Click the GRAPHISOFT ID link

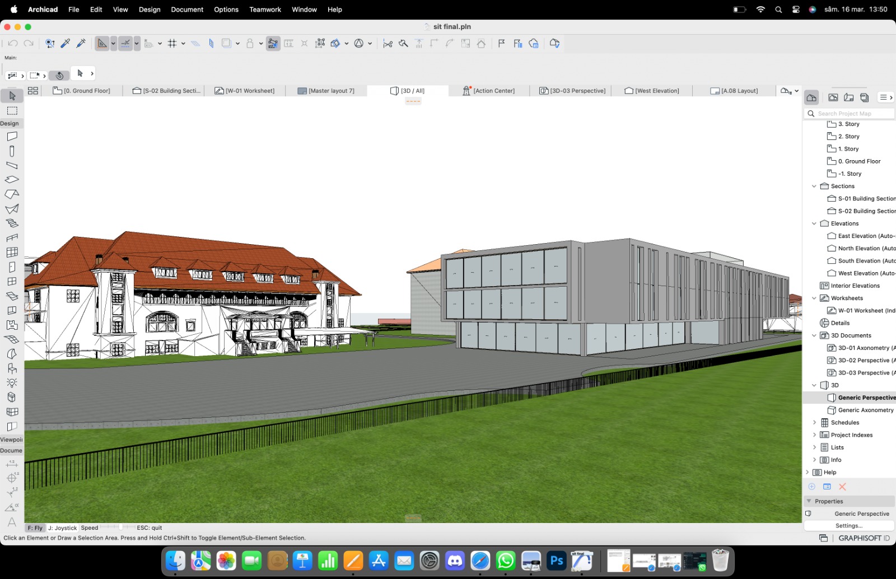864,538
